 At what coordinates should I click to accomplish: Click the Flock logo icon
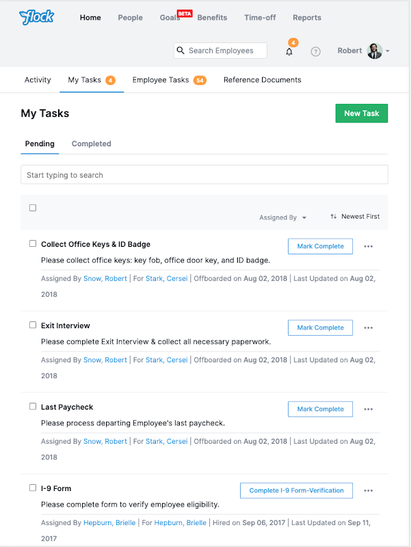point(37,17)
